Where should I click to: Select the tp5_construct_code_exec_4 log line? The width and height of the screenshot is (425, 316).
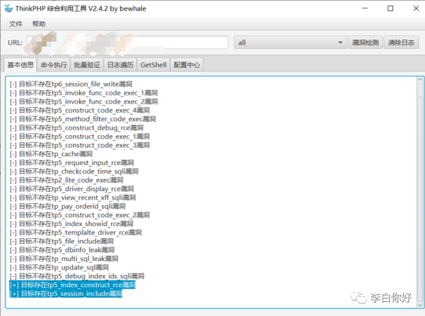point(80,110)
